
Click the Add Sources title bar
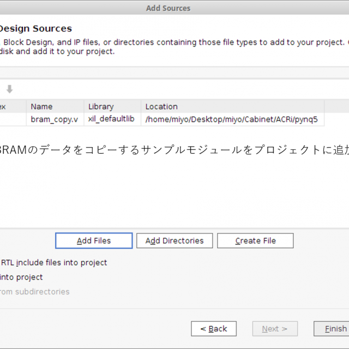click(x=168, y=8)
